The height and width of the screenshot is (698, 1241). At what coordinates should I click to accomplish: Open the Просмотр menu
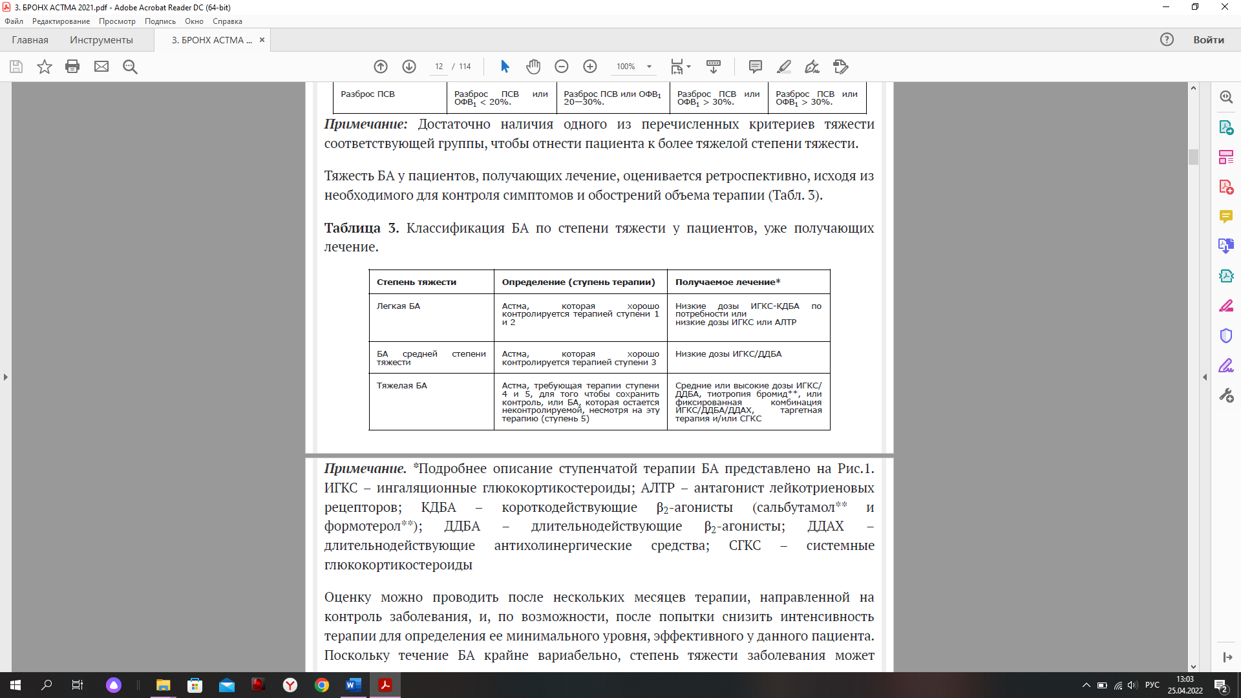tap(117, 21)
